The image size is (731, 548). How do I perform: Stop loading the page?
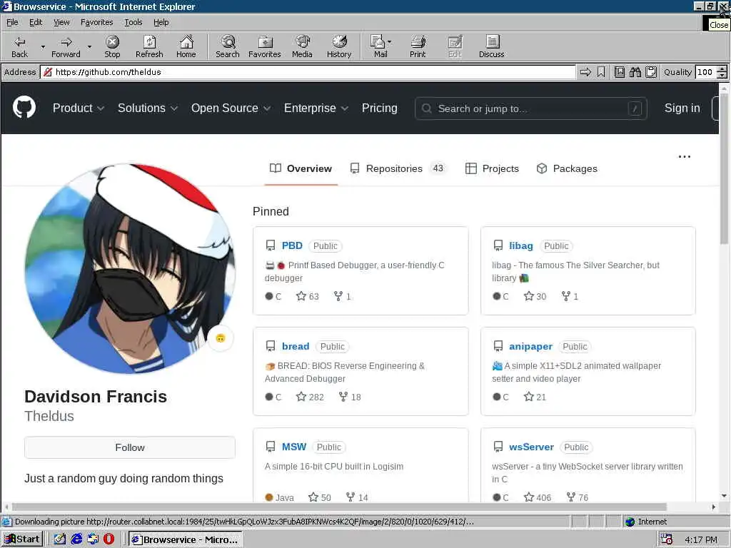click(x=112, y=46)
